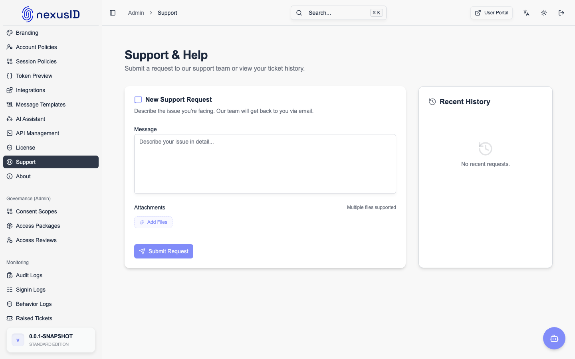Click the language translate icon
The width and height of the screenshot is (575, 359).
[526, 13]
